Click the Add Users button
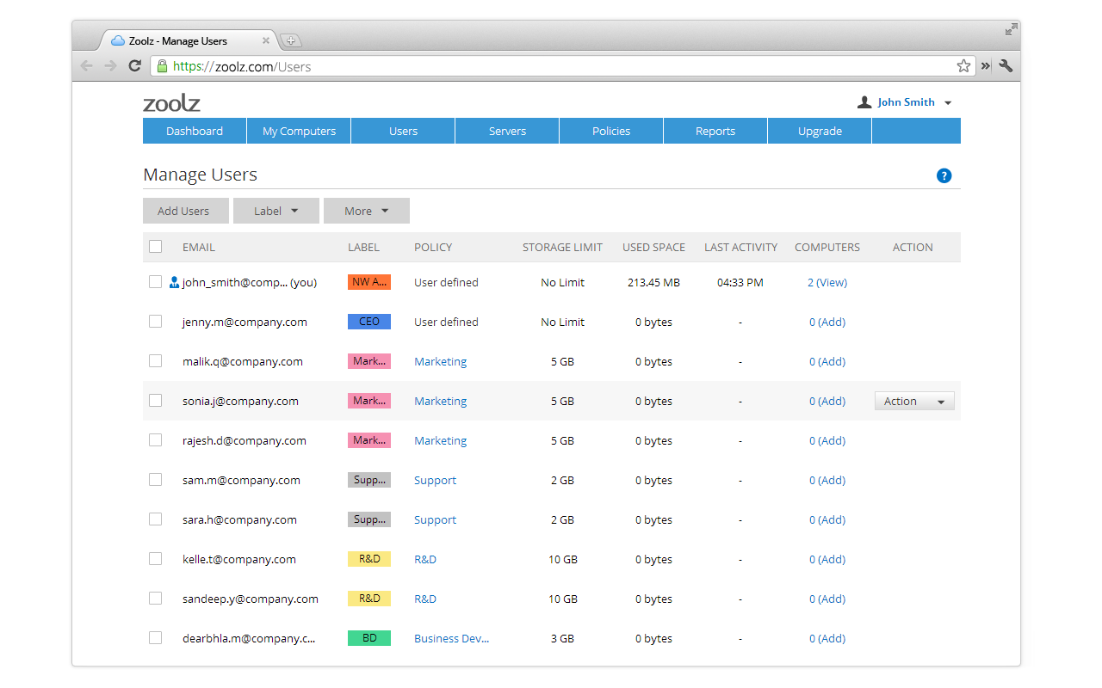Viewport: 1102px width, 688px height. 186,211
